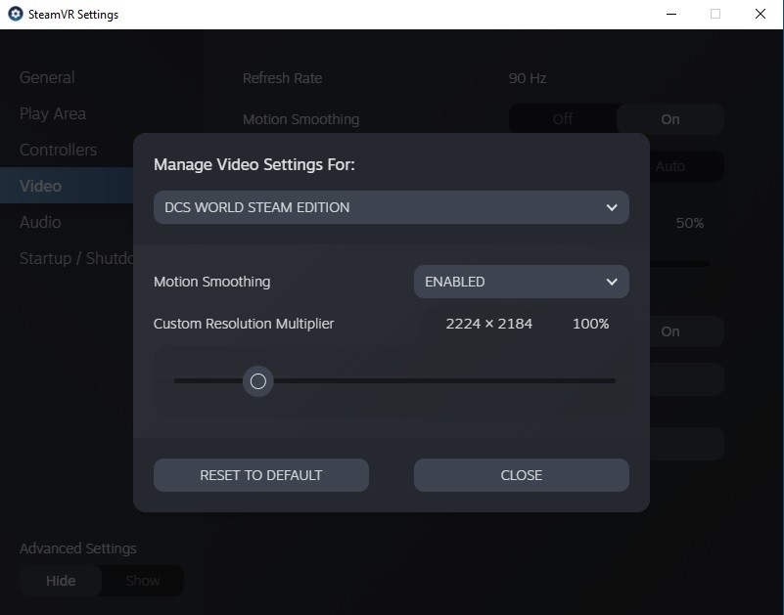Close the SteamVR Settings window
The height and width of the screenshot is (615, 784).
coord(761,14)
